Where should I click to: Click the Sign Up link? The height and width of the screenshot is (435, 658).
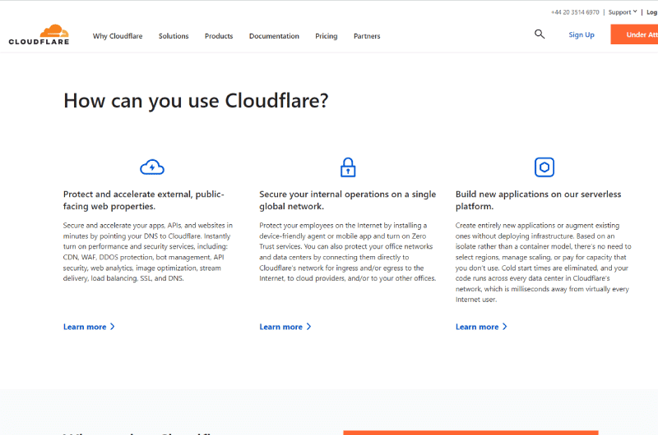pos(582,34)
